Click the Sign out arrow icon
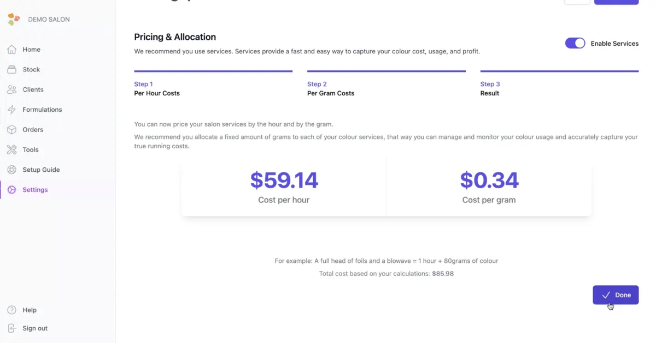 point(11,328)
